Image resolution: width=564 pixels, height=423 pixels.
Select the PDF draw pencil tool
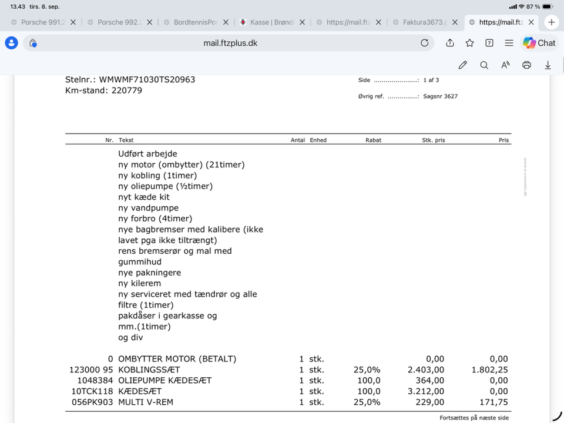tap(462, 65)
